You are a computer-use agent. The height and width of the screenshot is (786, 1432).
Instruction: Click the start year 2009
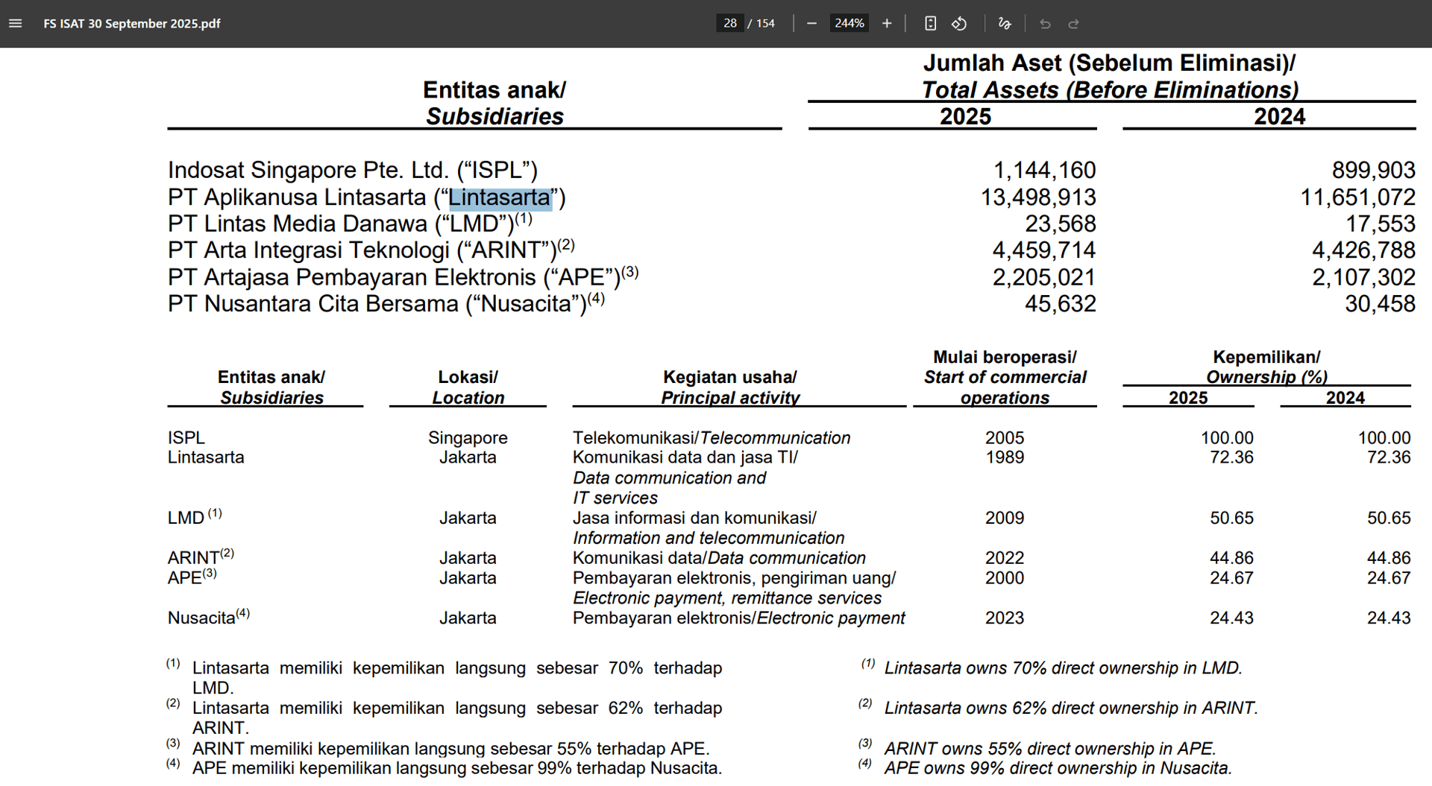coord(1005,518)
